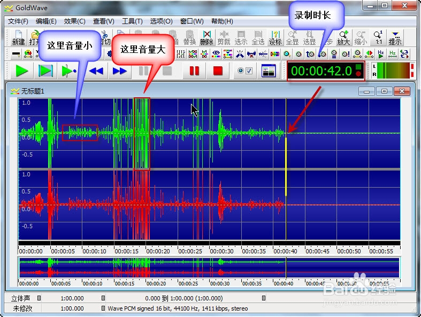Click the equalizer bars effect icon
The image size is (421, 317).
coord(181,54)
